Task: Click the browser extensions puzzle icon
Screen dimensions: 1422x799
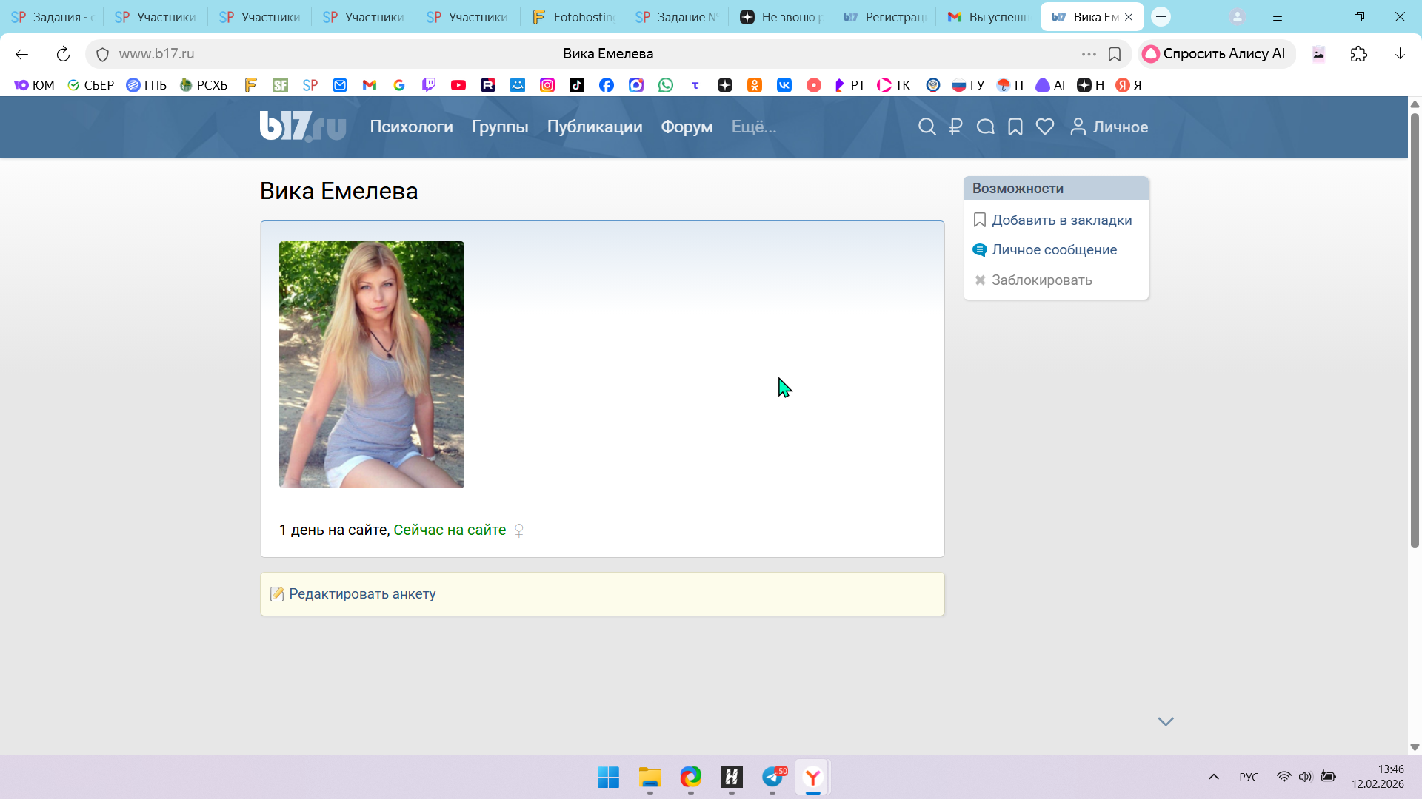Action: click(1359, 54)
